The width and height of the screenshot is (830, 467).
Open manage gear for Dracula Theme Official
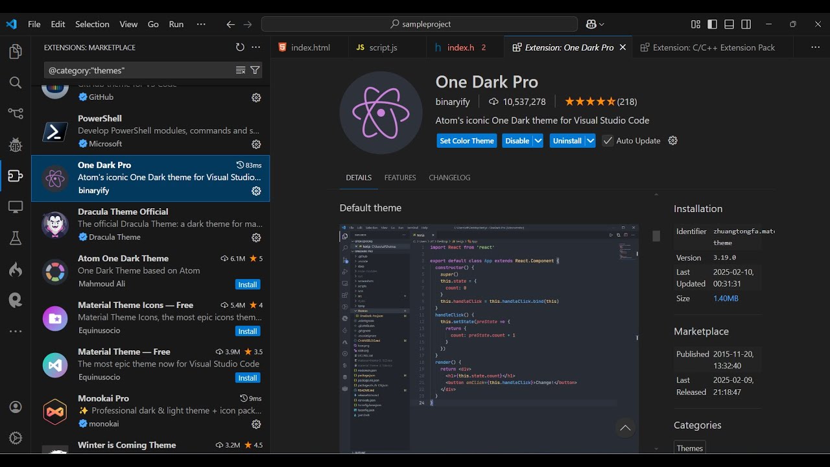(256, 237)
